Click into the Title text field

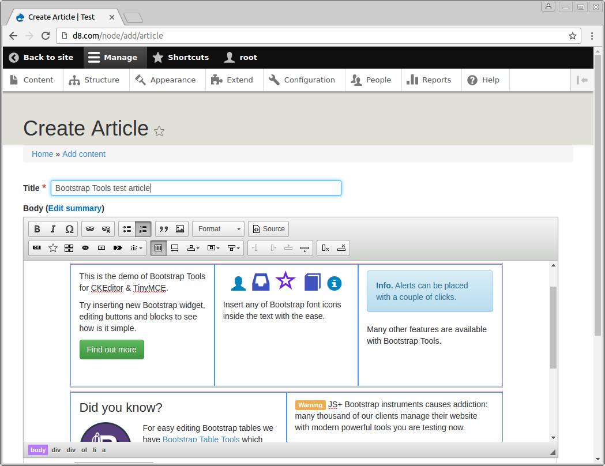tap(196, 188)
